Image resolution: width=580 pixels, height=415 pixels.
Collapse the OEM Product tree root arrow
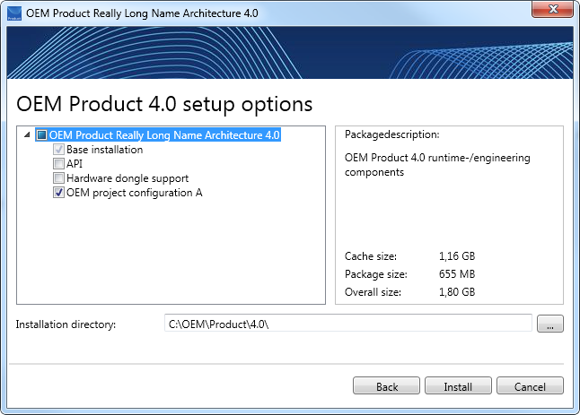27,134
